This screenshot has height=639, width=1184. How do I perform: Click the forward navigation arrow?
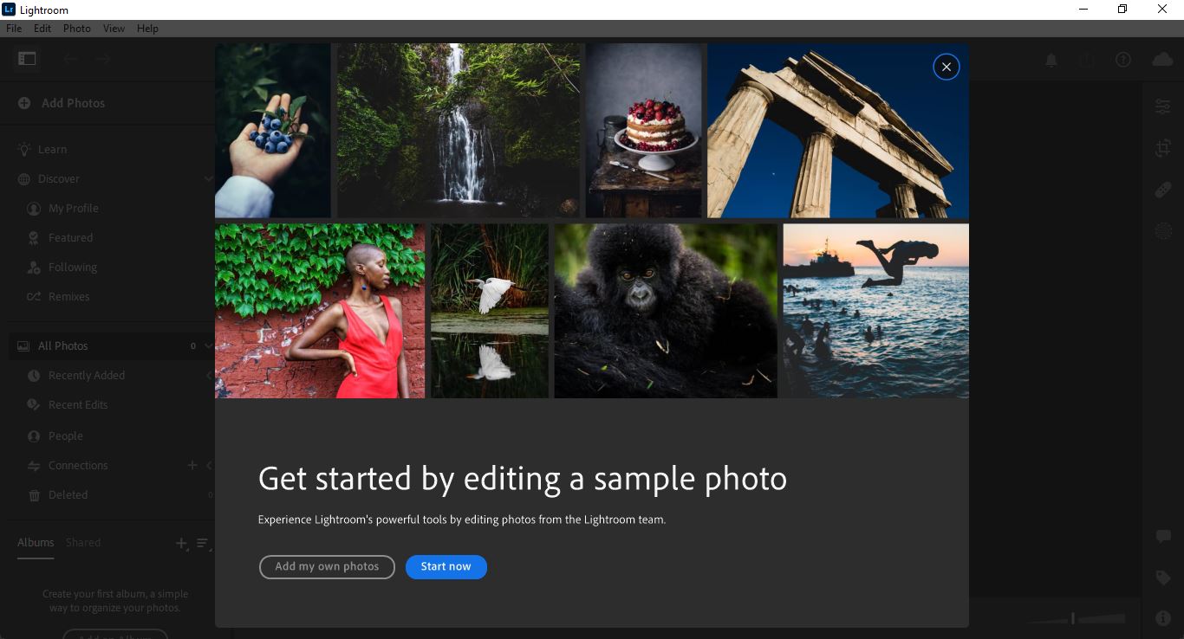[103, 59]
